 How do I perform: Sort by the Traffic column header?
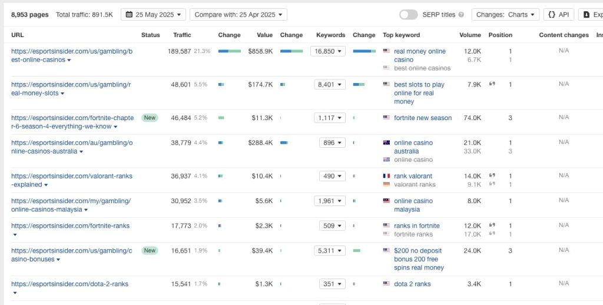pyautogui.click(x=182, y=35)
